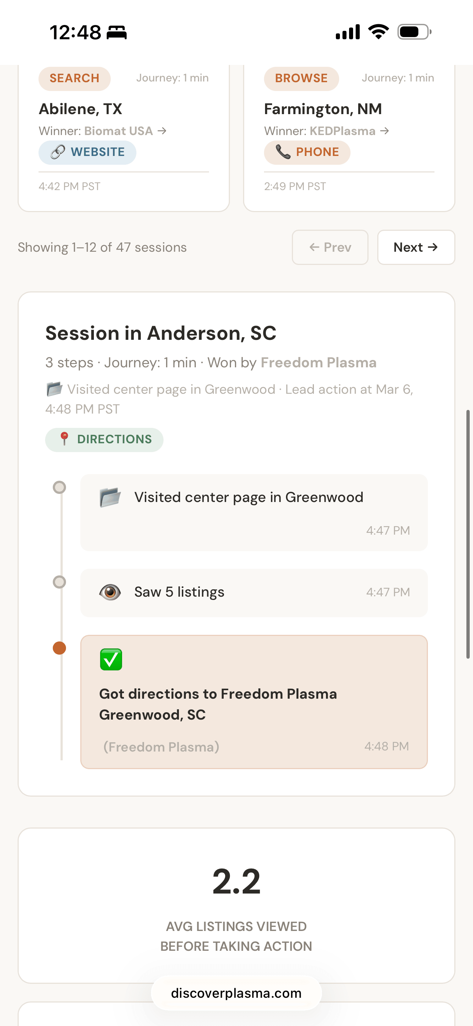Viewport: 473px width, 1026px height.
Task: Tap the discoverplasma.com address pill
Action: 236,993
